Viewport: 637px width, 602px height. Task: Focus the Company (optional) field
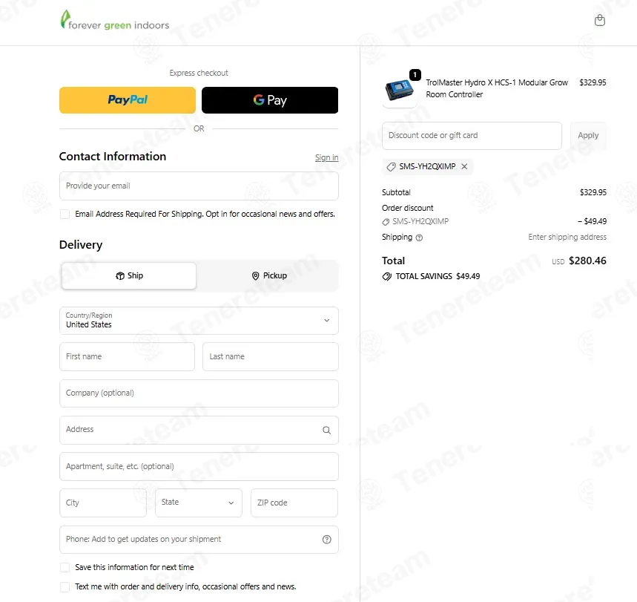199,393
